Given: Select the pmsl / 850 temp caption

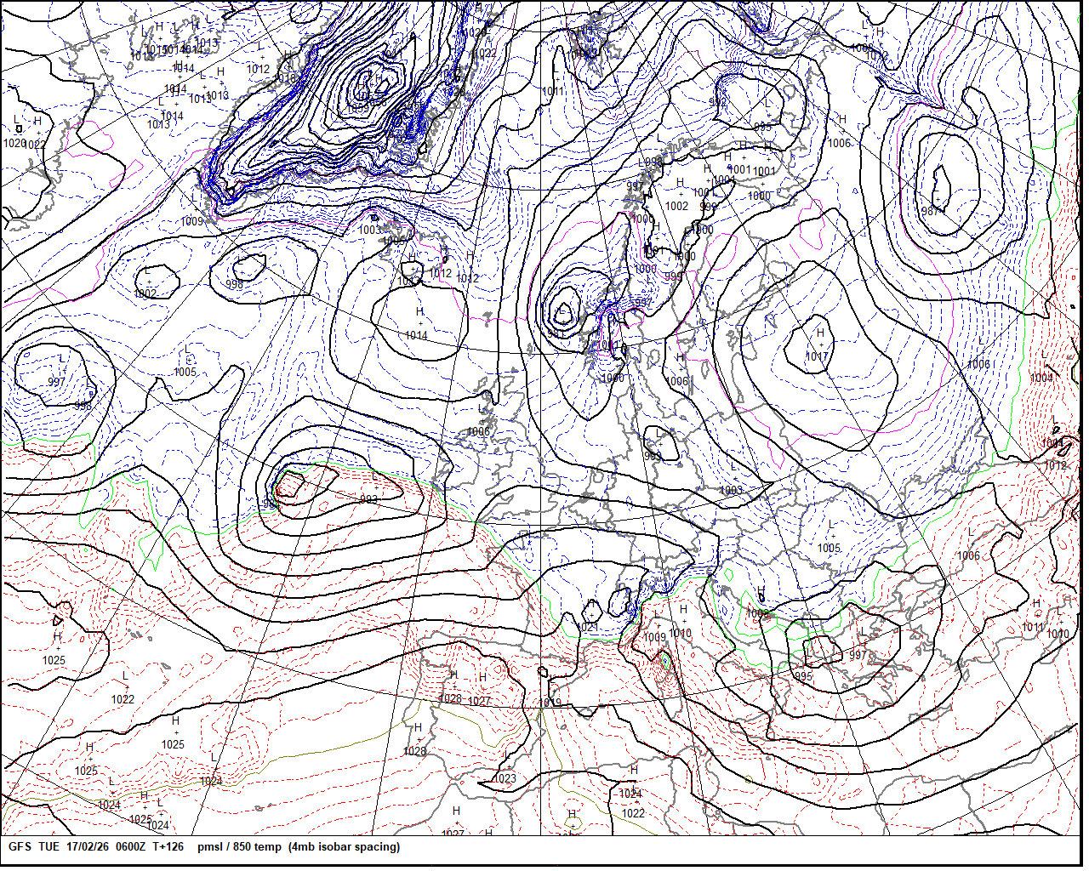Looking at the screenshot, I should click(x=239, y=847).
